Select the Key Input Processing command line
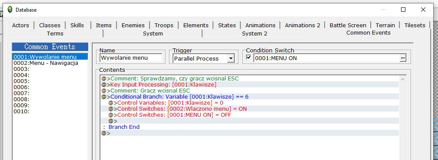 tap(250, 84)
